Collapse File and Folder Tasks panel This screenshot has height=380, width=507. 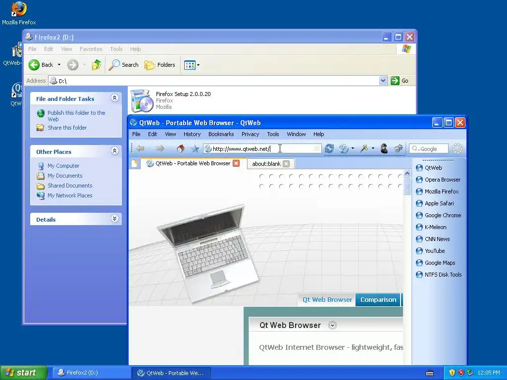[x=114, y=98]
